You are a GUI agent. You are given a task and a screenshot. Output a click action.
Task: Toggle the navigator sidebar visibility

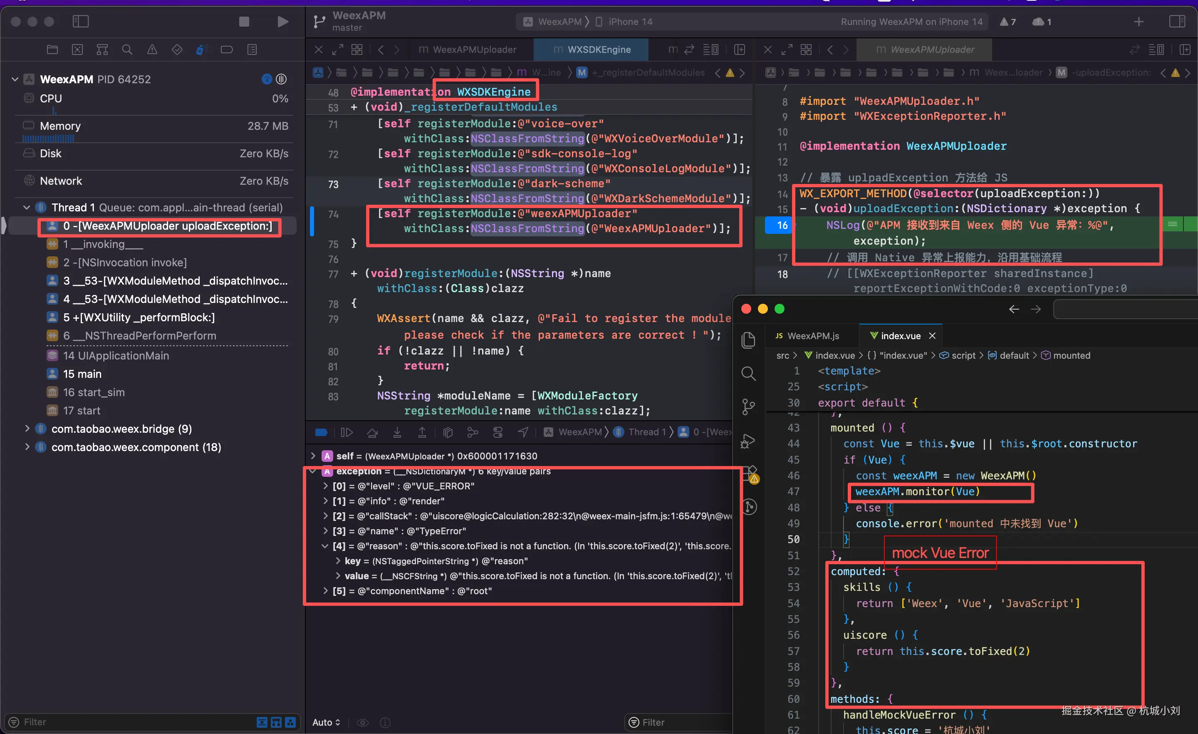[81, 21]
